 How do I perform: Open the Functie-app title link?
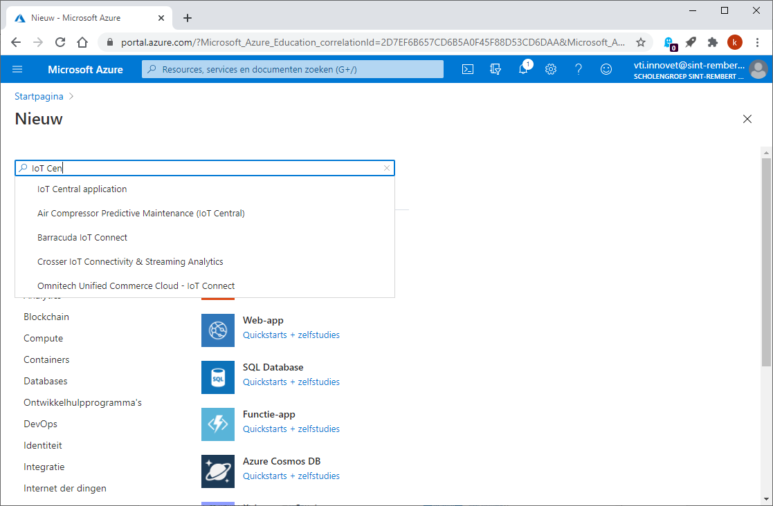(x=269, y=415)
